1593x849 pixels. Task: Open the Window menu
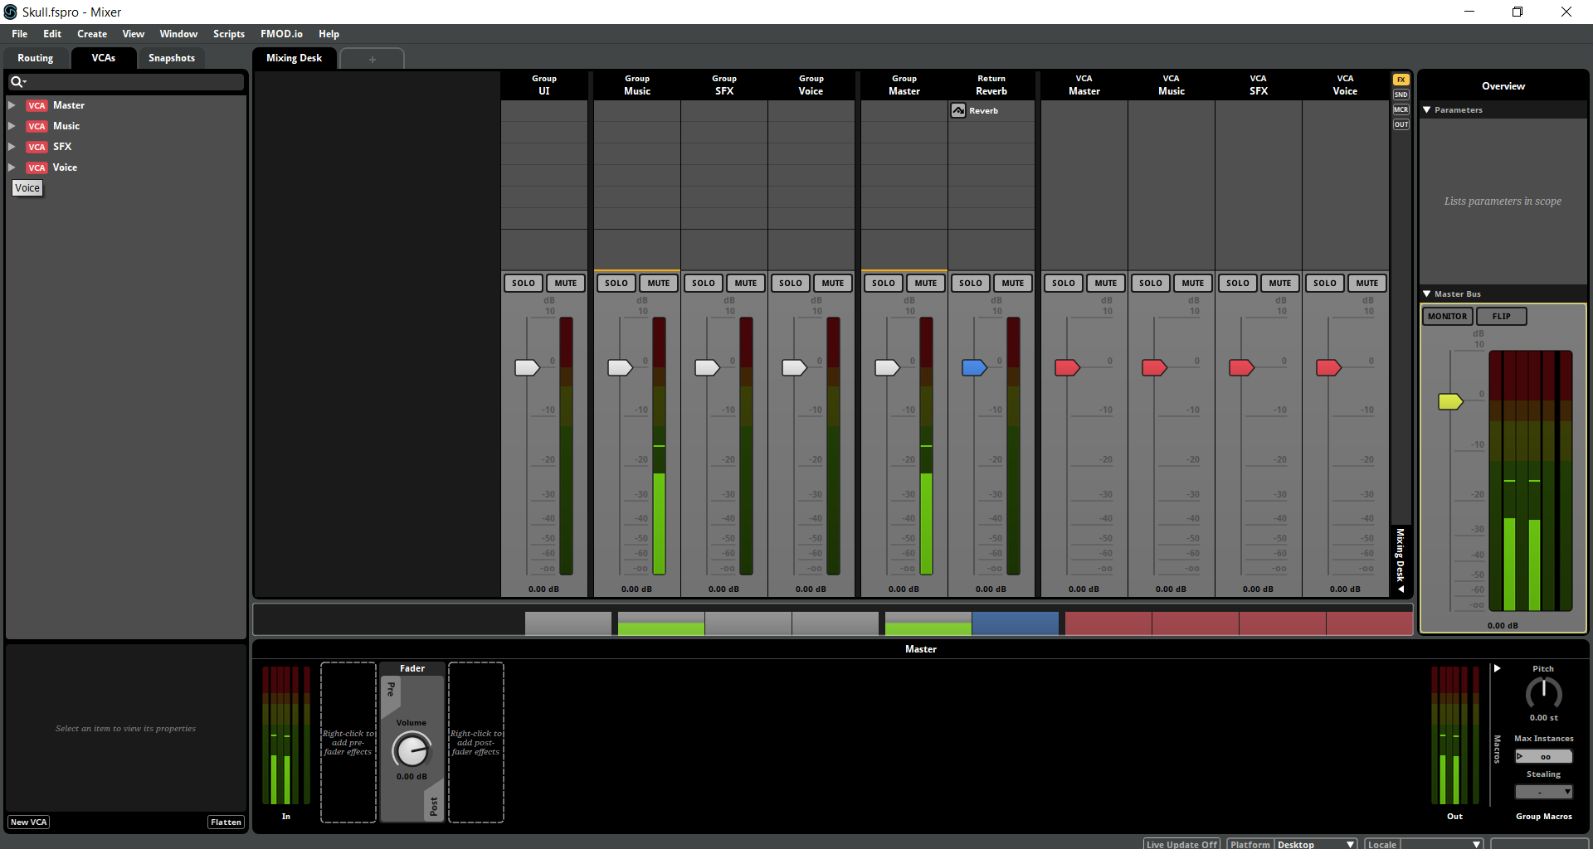pos(178,34)
